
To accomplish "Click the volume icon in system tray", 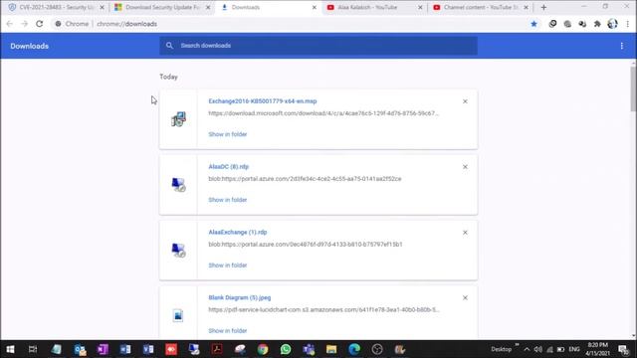I will [x=537, y=349].
